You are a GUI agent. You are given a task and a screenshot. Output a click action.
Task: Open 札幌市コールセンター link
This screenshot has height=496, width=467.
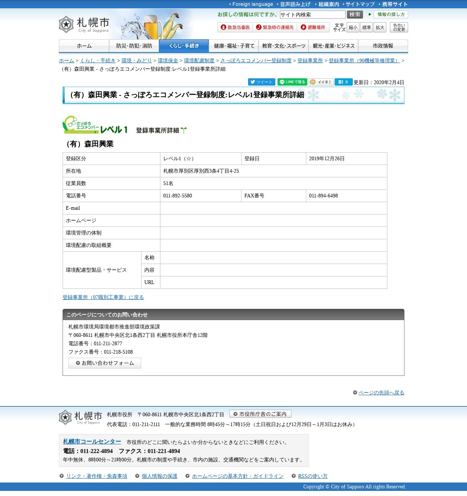pos(92,441)
